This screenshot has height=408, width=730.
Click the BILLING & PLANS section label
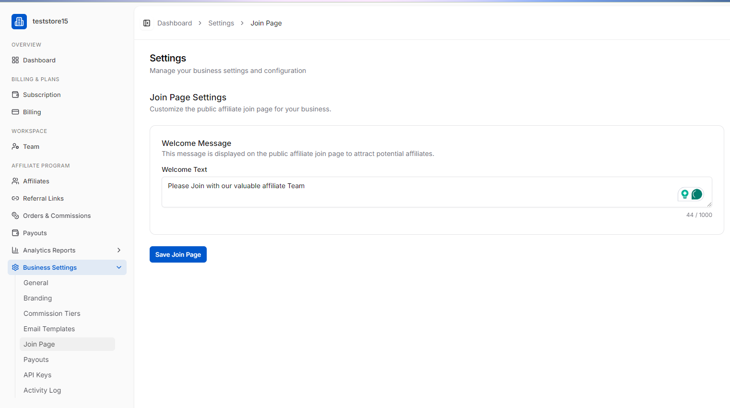35,79
